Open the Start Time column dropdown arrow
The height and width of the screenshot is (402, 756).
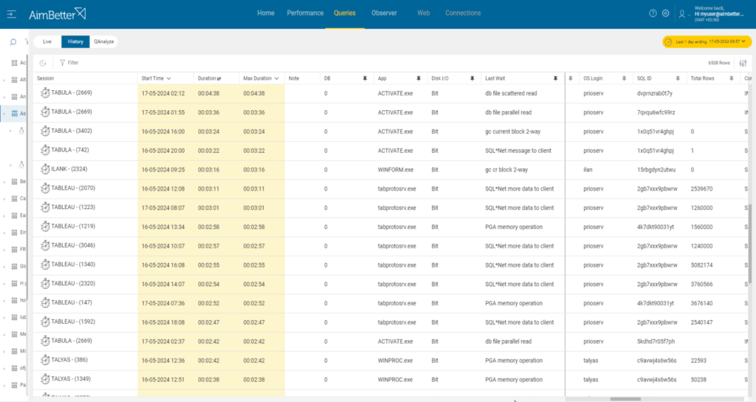click(x=169, y=78)
